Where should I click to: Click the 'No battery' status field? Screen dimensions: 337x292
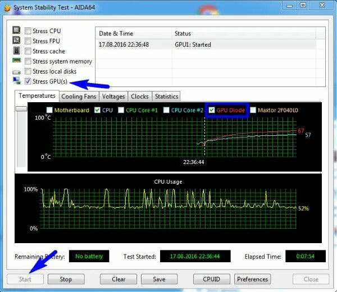click(89, 256)
